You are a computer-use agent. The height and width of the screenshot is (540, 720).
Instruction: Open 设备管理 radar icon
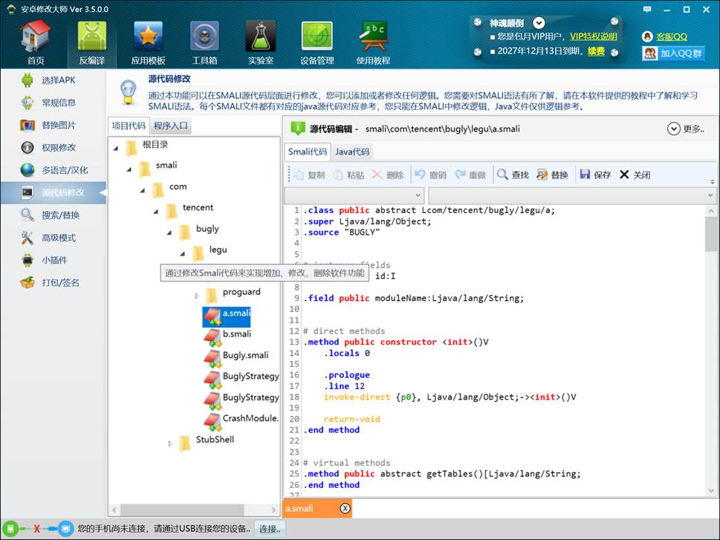click(317, 36)
